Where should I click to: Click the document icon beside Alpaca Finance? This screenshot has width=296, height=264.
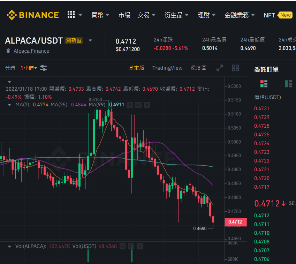point(8,51)
